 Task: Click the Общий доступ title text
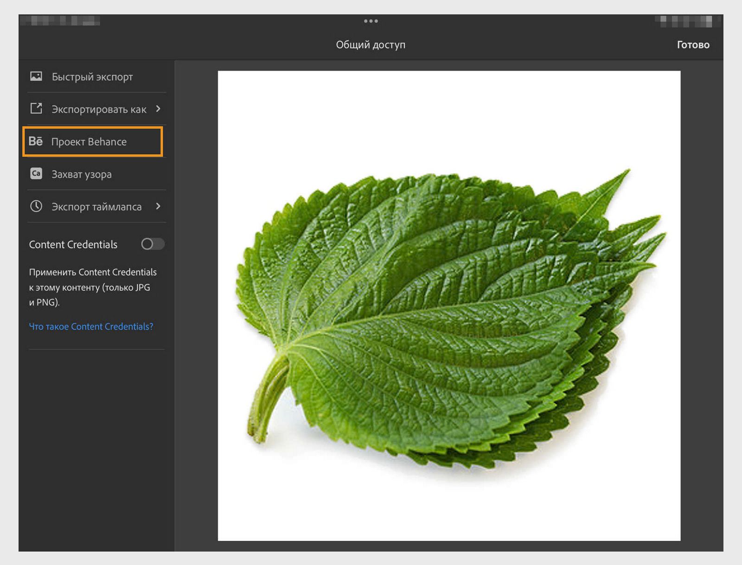tap(371, 45)
